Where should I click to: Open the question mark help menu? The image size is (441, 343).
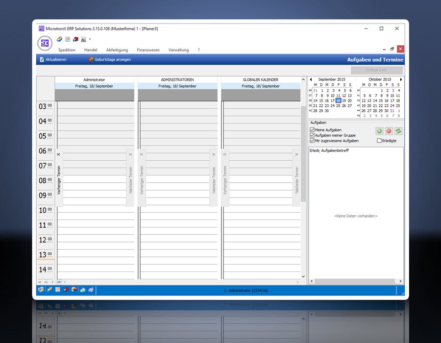click(x=199, y=50)
